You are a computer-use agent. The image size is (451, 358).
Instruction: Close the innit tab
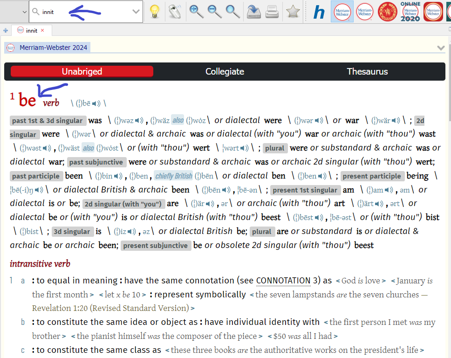click(42, 30)
